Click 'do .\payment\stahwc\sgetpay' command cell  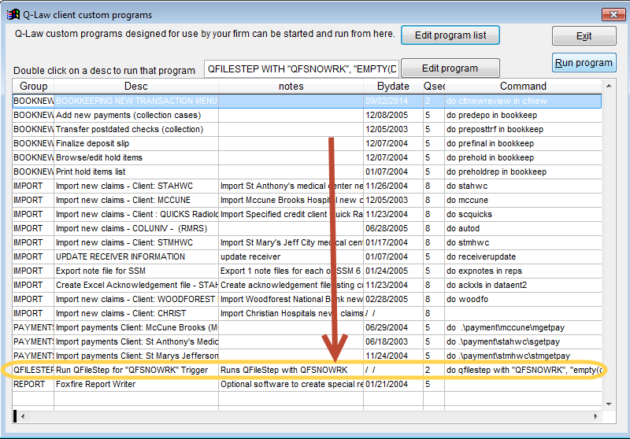click(x=523, y=341)
